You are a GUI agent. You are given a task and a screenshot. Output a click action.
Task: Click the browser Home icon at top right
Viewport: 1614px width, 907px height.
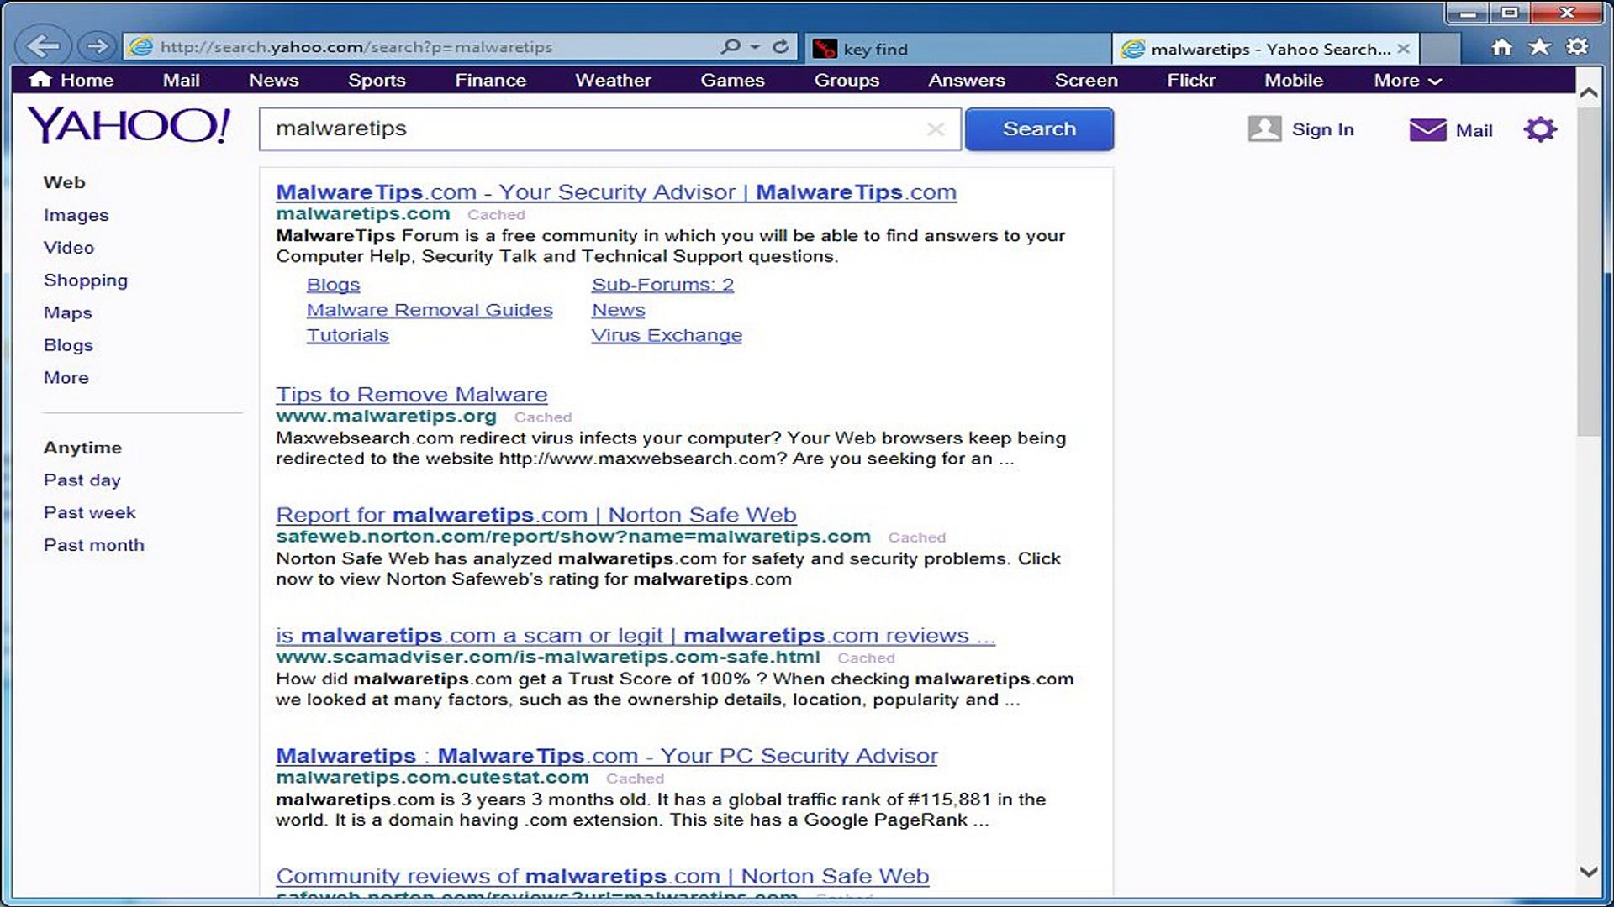[1501, 47]
